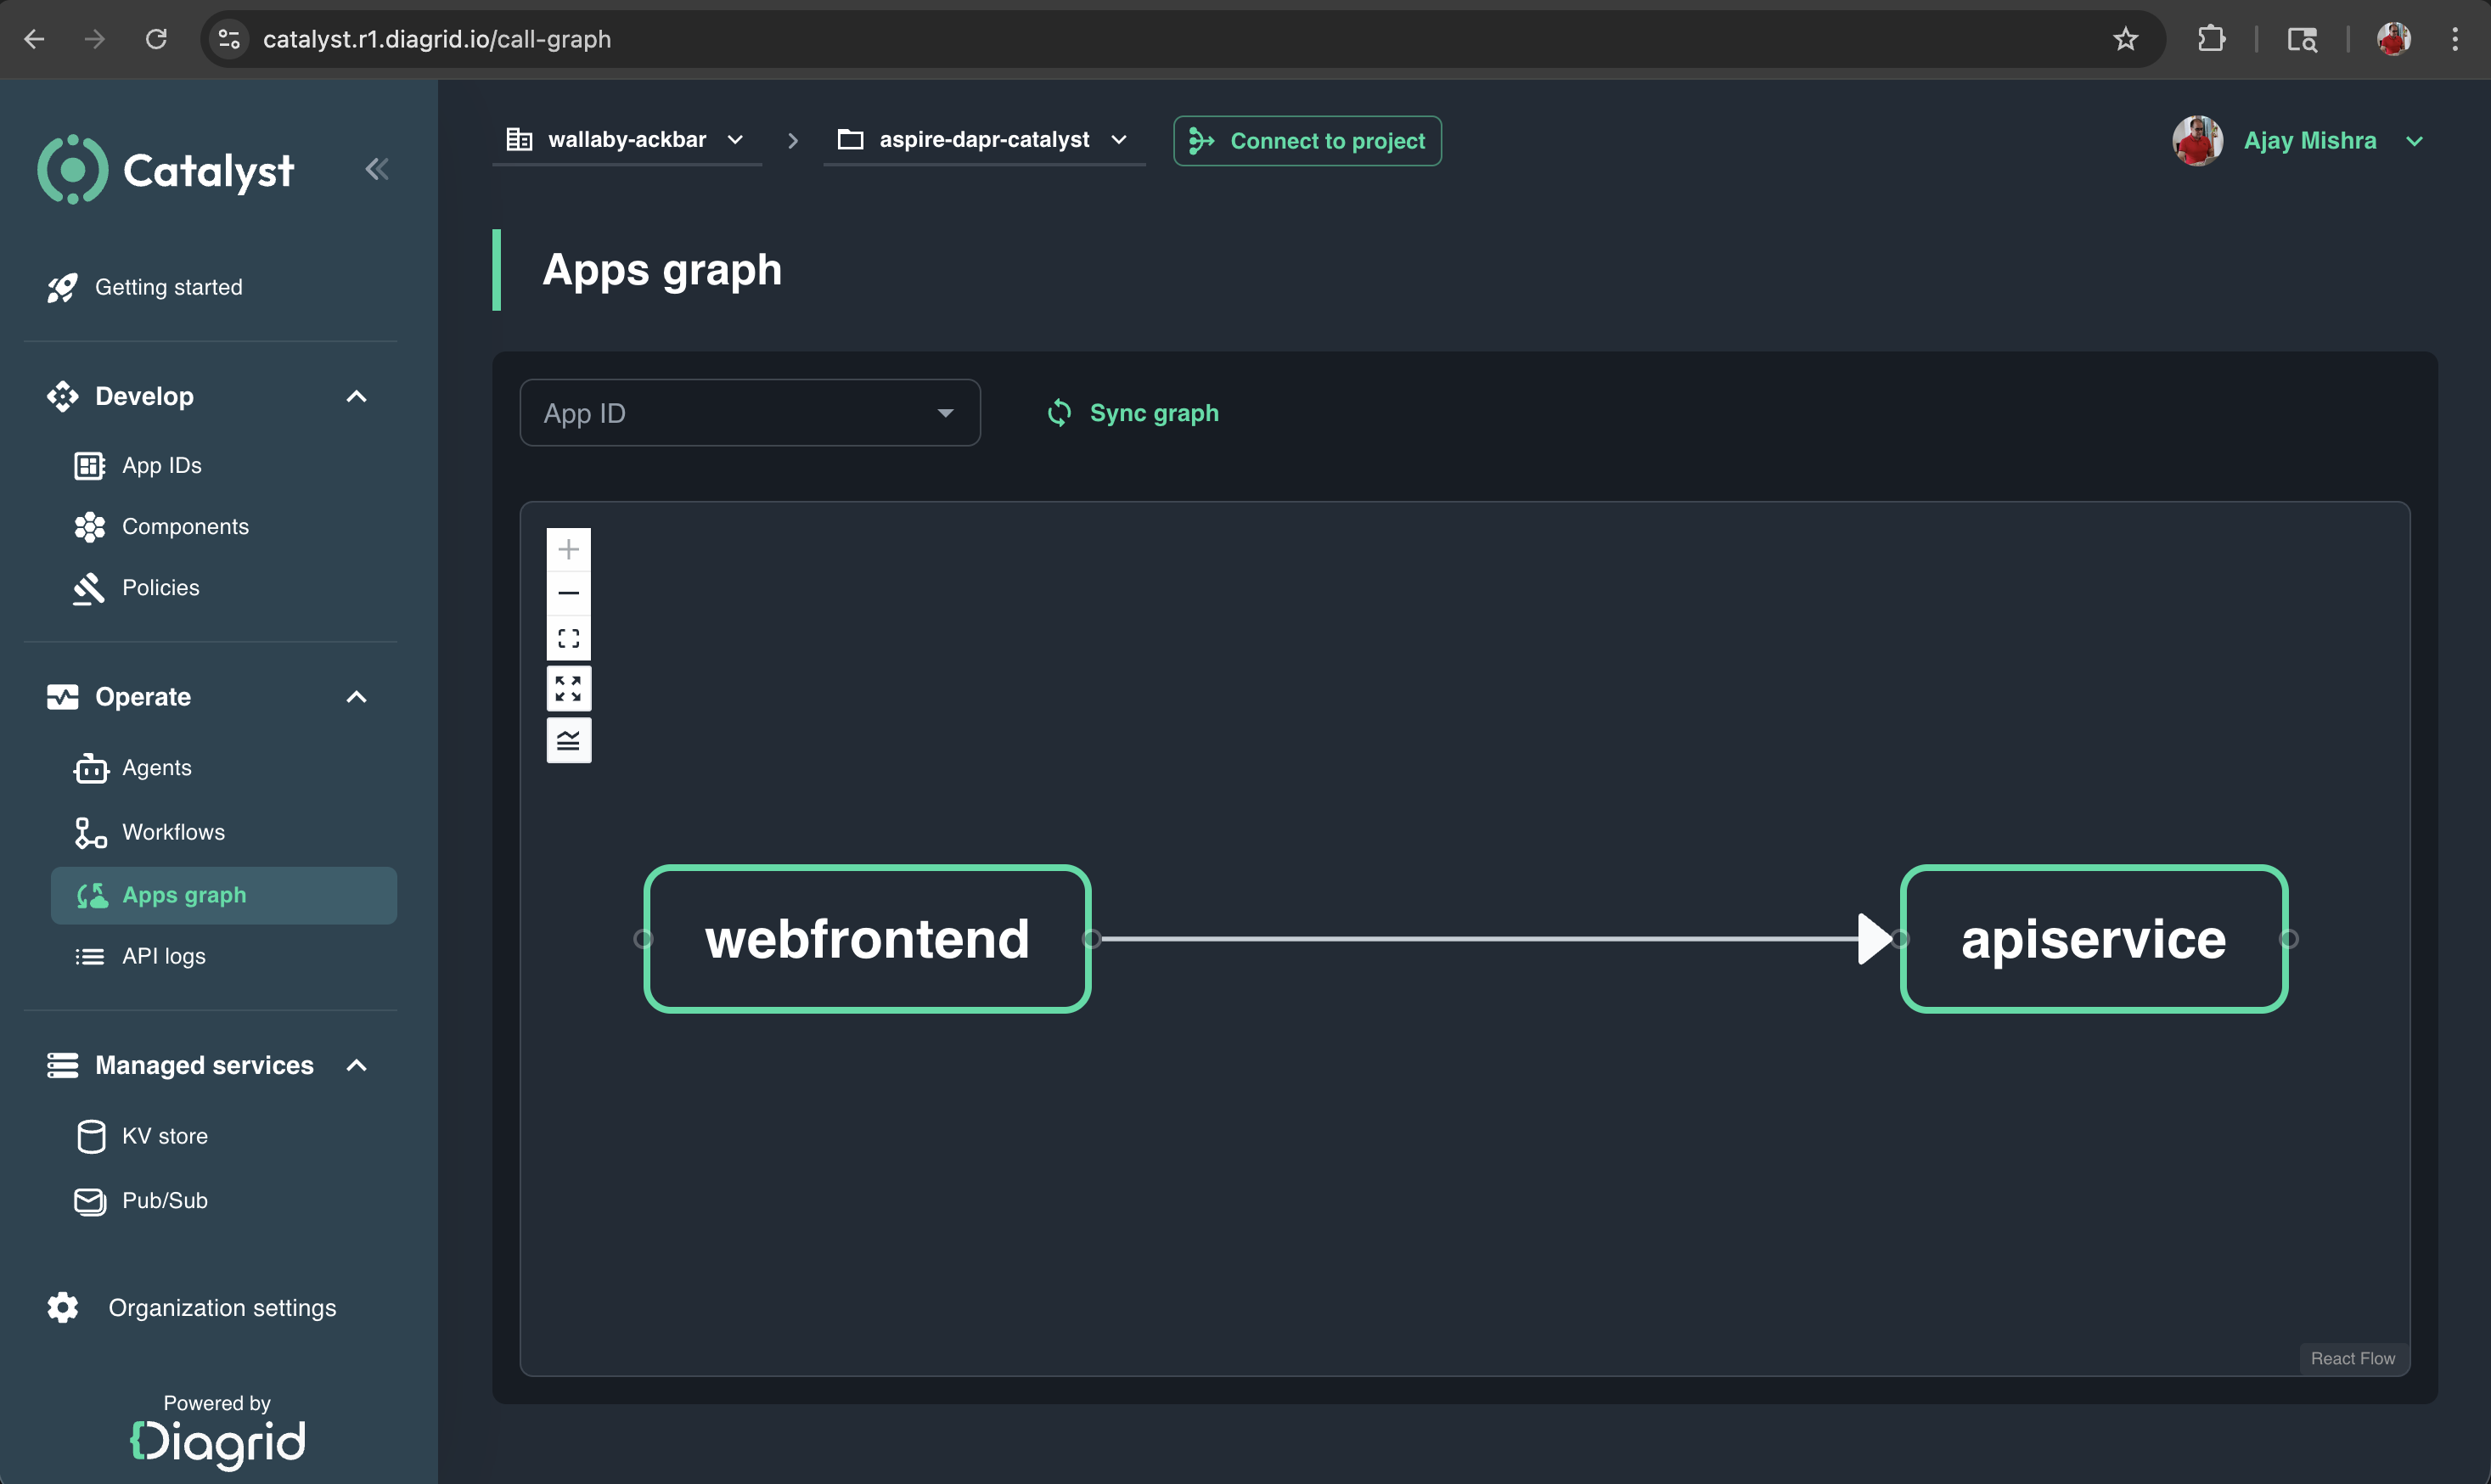Collapse the Operate section
Image resolution: width=2491 pixels, height=1484 pixels.
click(356, 697)
